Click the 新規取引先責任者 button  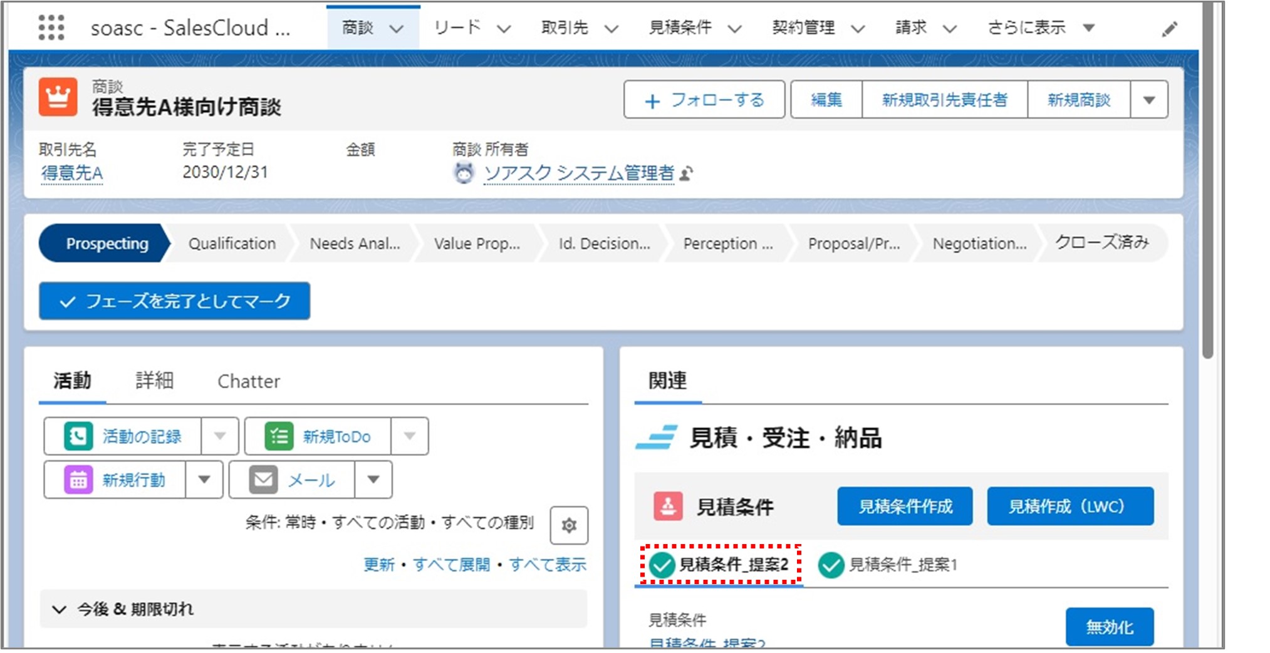[945, 100]
